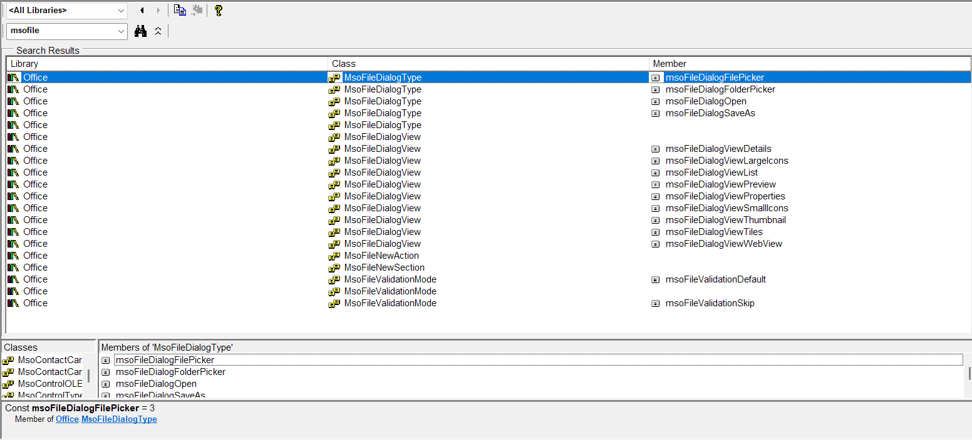Open Help with the question mark icon
The width and height of the screenshot is (972, 440).
tap(218, 11)
